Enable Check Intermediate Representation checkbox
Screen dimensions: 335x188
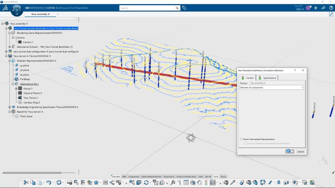pyautogui.click(x=241, y=139)
